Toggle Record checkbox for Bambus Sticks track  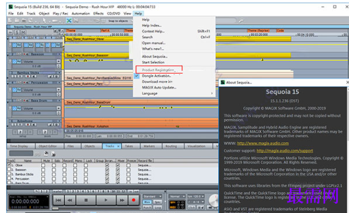click(x=64, y=174)
